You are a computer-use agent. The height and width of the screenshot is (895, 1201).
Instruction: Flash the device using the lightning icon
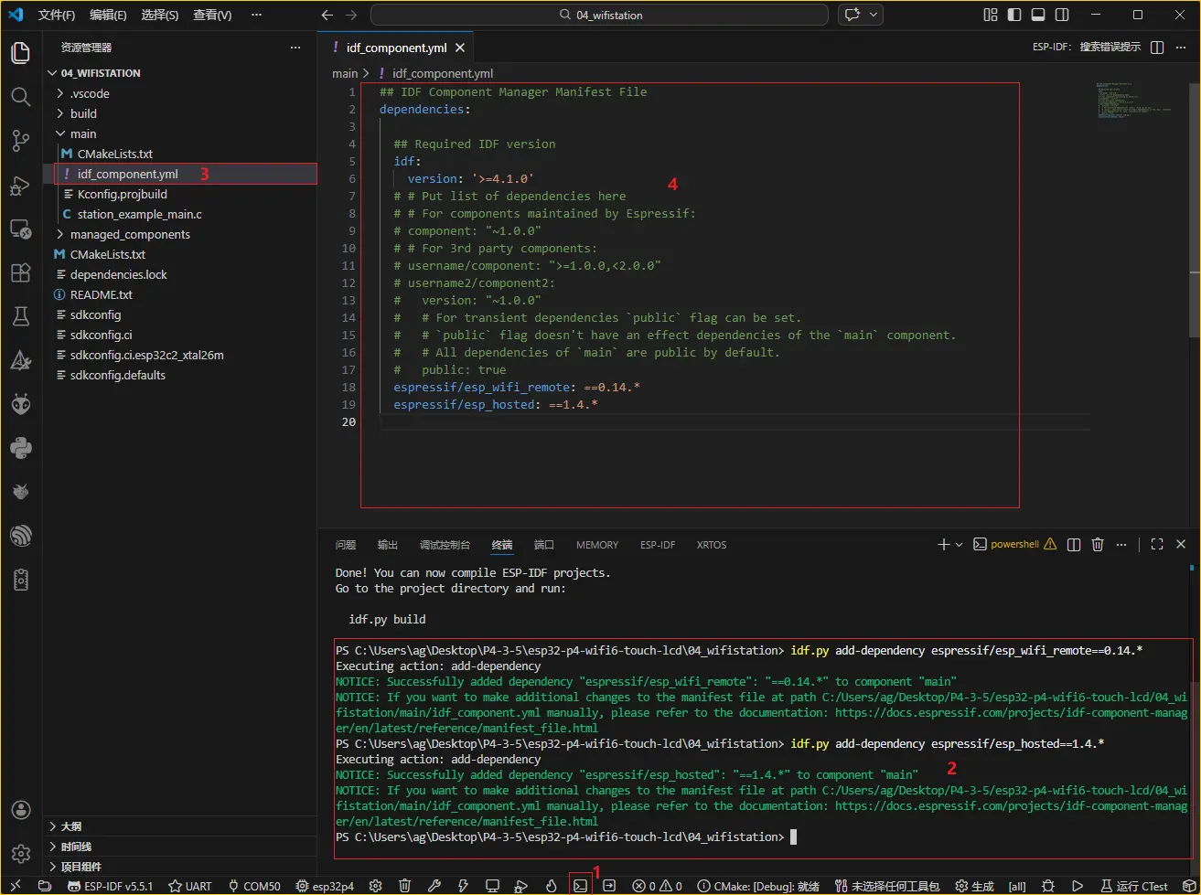tap(464, 884)
